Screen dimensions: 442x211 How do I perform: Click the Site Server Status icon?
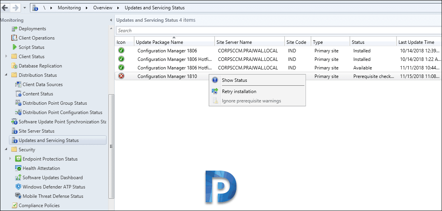point(14,131)
